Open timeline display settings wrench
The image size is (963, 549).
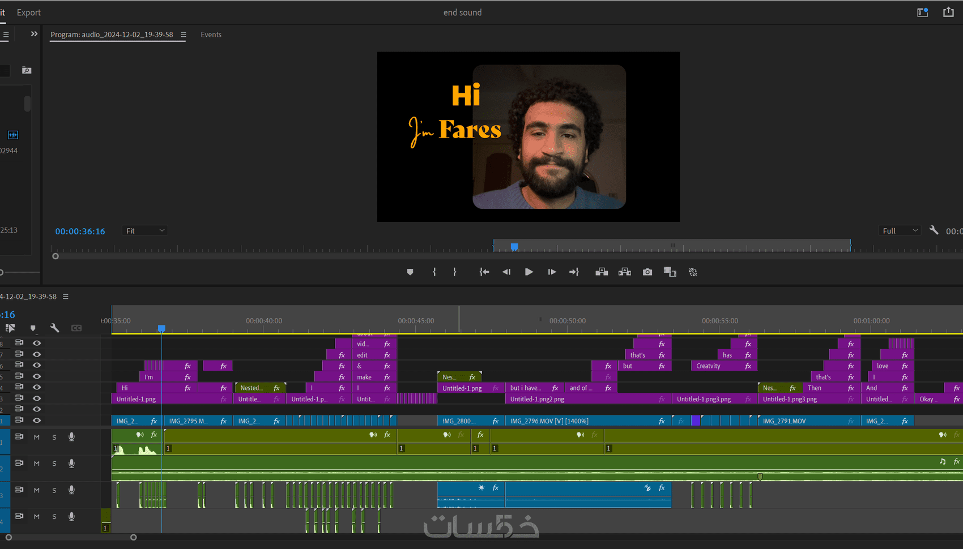[54, 328]
